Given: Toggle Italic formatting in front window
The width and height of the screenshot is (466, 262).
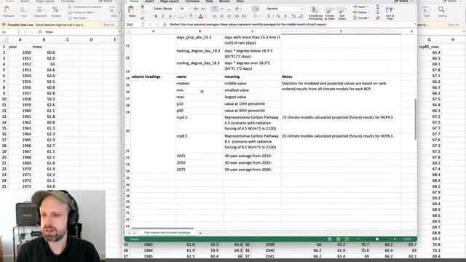Looking at the screenshot, I should 163,16.
